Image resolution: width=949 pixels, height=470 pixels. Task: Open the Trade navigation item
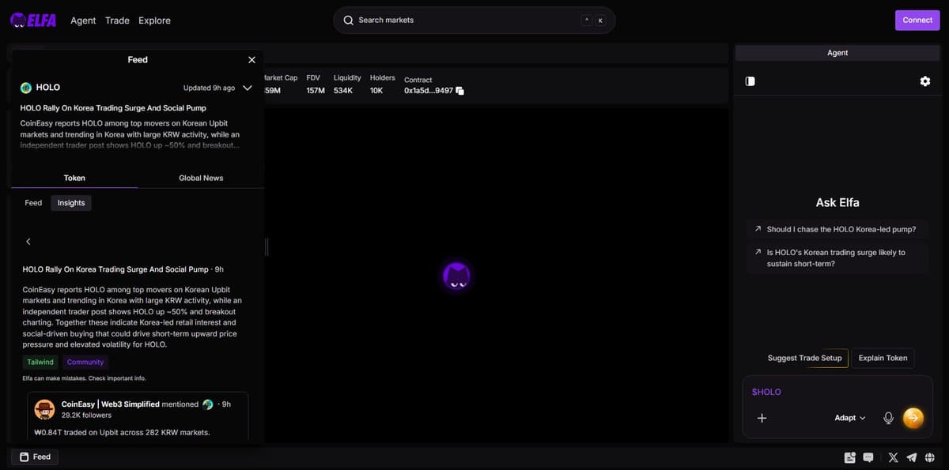[x=117, y=21]
